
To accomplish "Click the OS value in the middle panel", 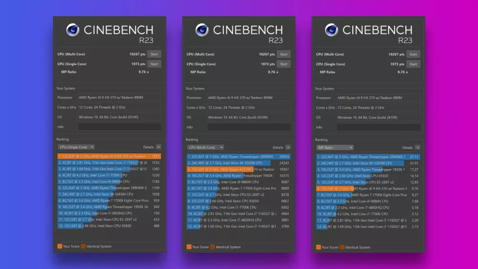I will [x=249, y=117].
